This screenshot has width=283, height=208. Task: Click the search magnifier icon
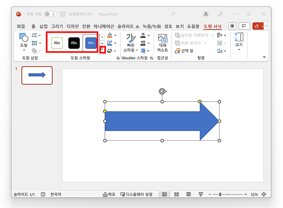[x=173, y=14]
